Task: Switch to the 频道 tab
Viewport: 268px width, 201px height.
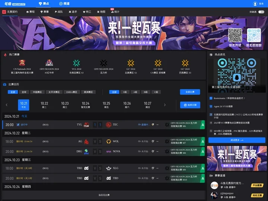Action: 64,4
